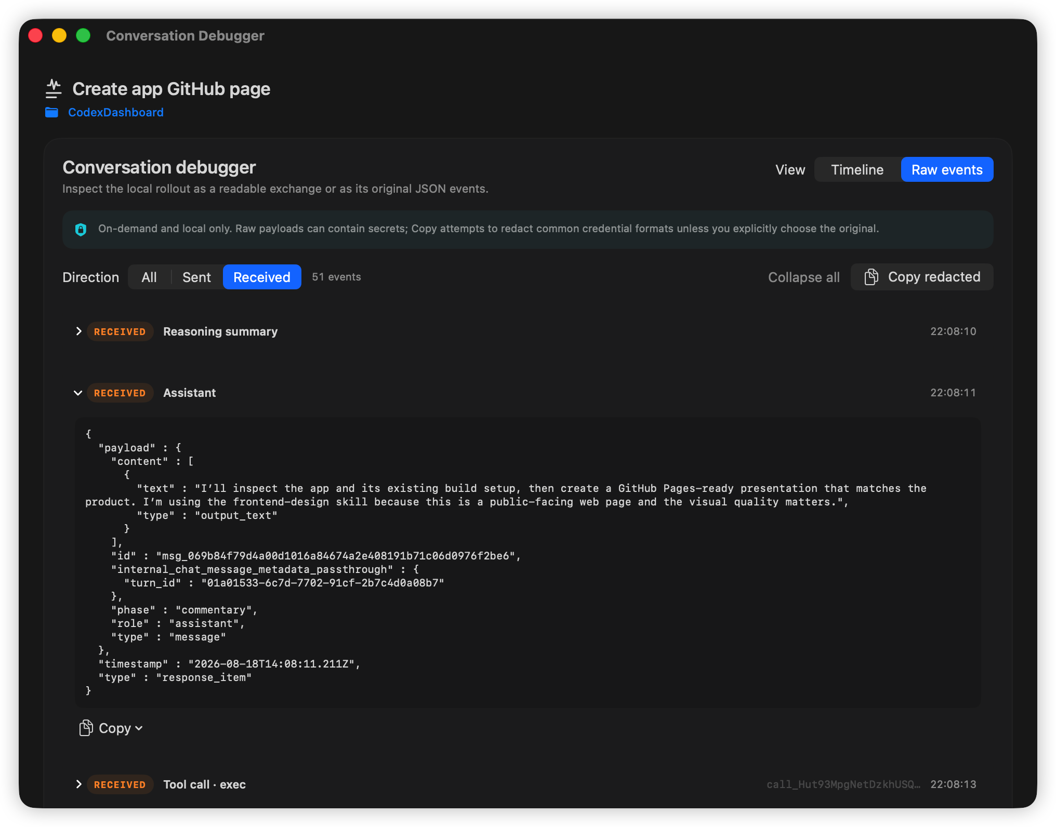
Task: Expand the Tool call exec event
Action: tap(78, 784)
